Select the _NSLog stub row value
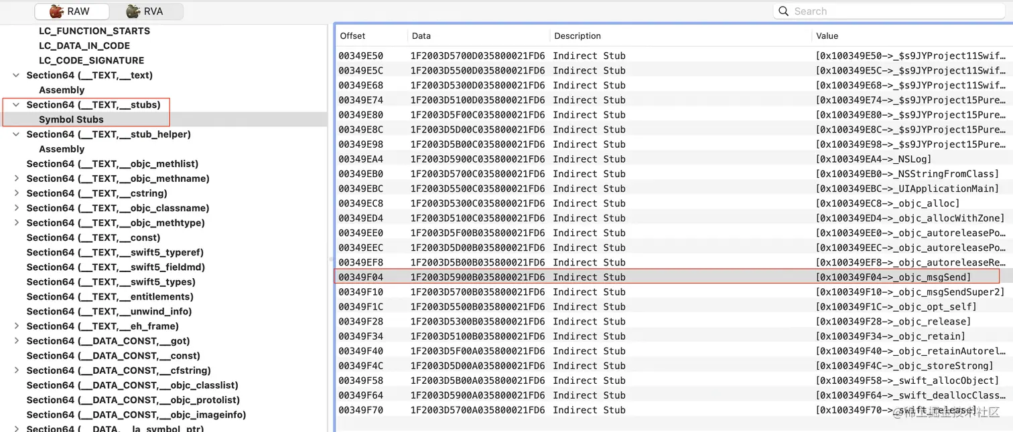 pos(874,159)
